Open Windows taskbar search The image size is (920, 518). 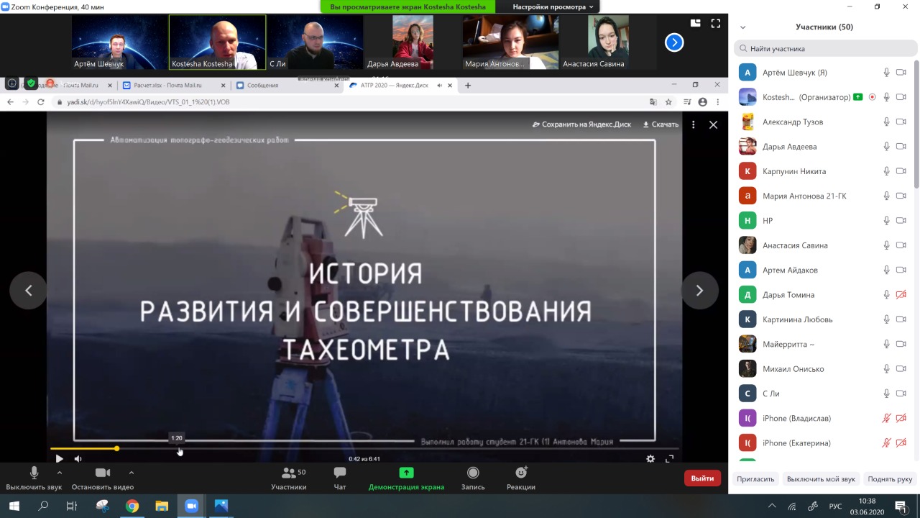tap(43, 506)
